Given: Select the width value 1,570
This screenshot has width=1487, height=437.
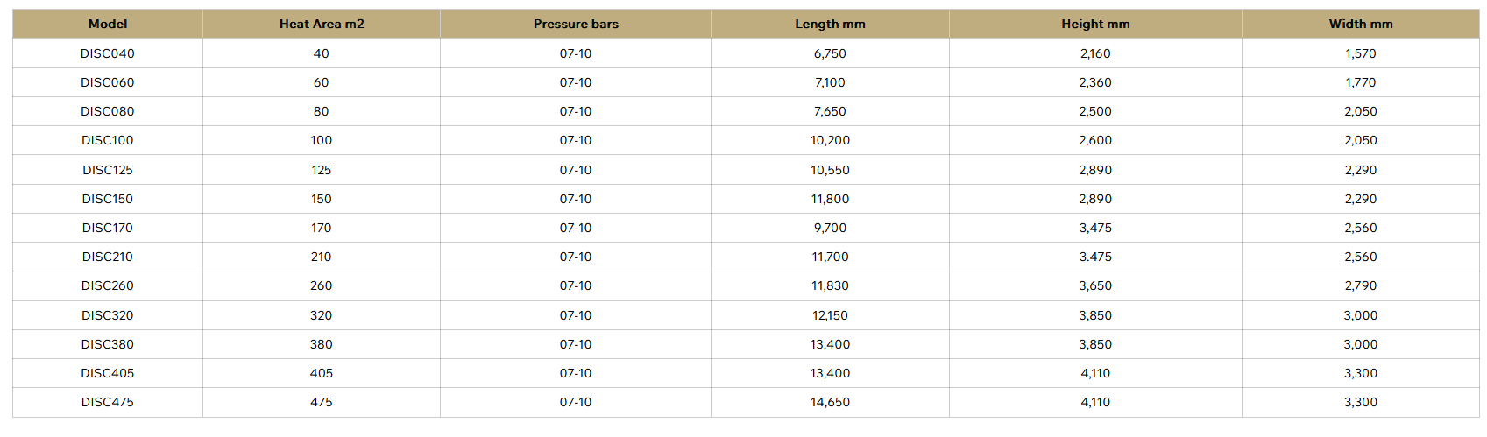Looking at the screenshot, I should pos(1360,53).
